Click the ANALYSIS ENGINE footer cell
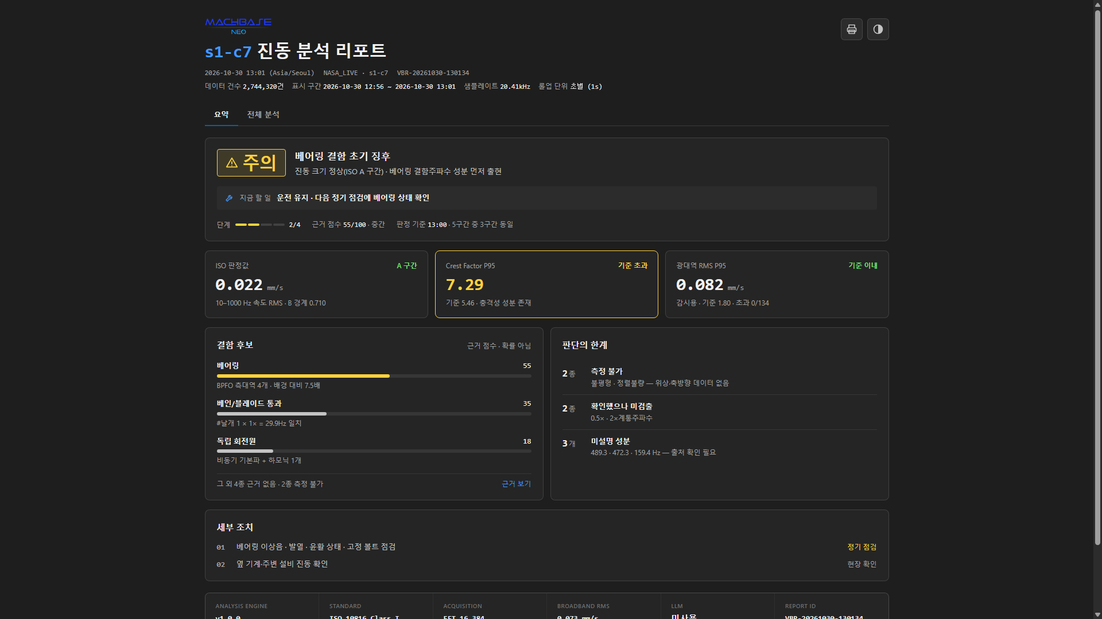Screen dimensions: 1102x619 tap(262, 607)
